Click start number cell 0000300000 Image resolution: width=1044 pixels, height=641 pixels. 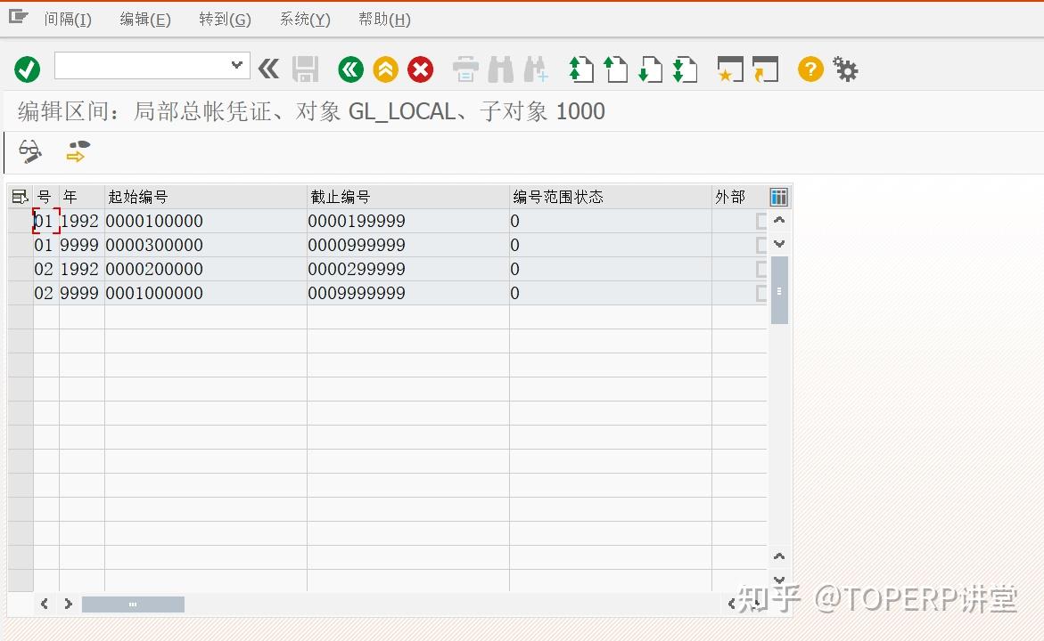pos(206,245)
